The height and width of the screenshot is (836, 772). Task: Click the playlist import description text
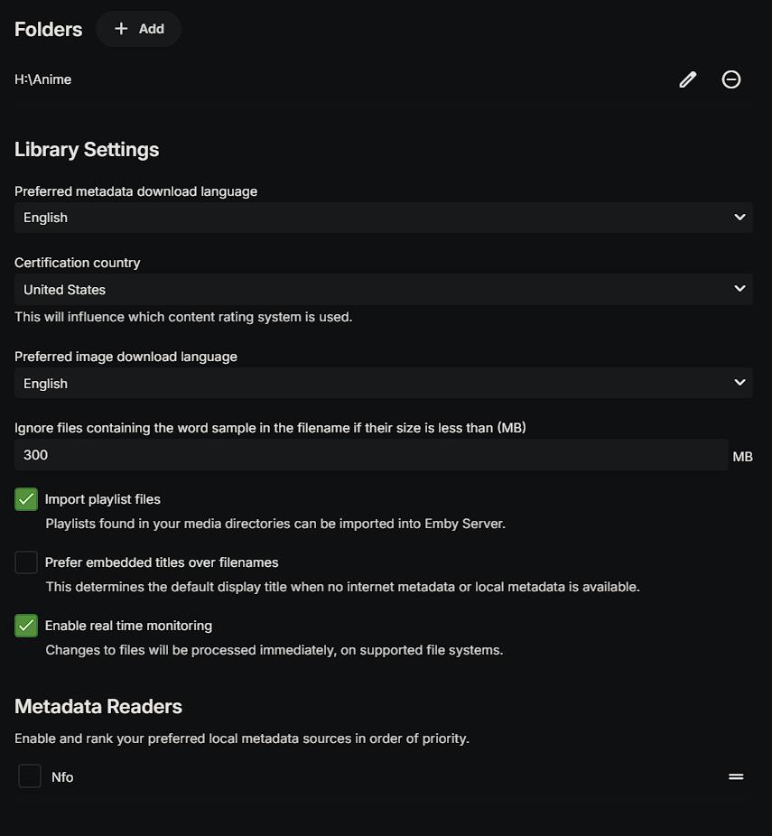[275, 524]
